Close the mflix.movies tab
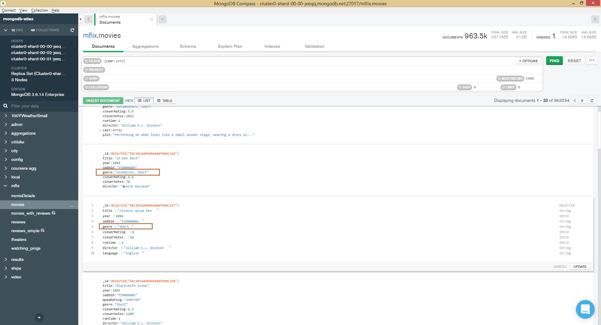This screenshot has height=325, width=601. click(152, 19)
